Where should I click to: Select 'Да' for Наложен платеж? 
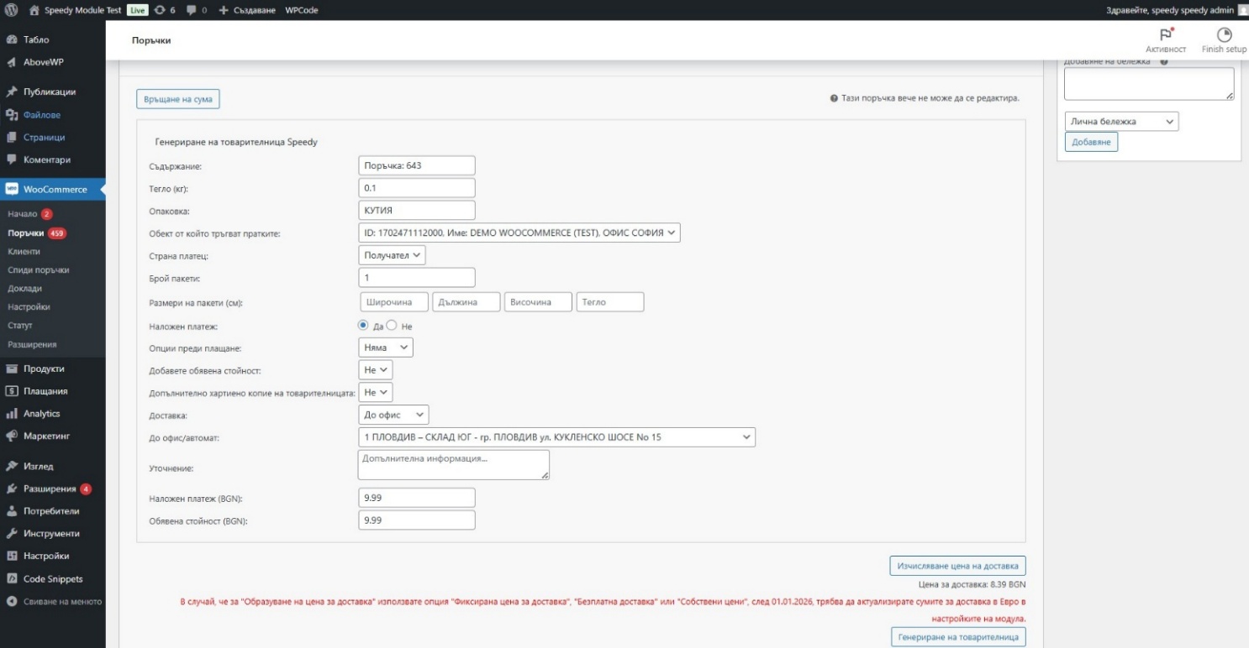coord(363,325)
